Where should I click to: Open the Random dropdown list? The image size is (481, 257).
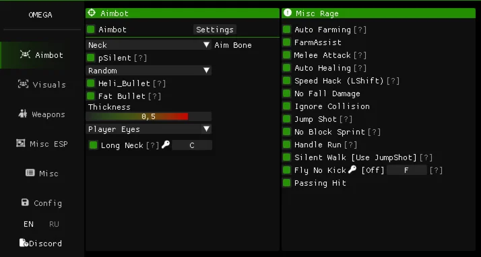click(x=148, y=71)
